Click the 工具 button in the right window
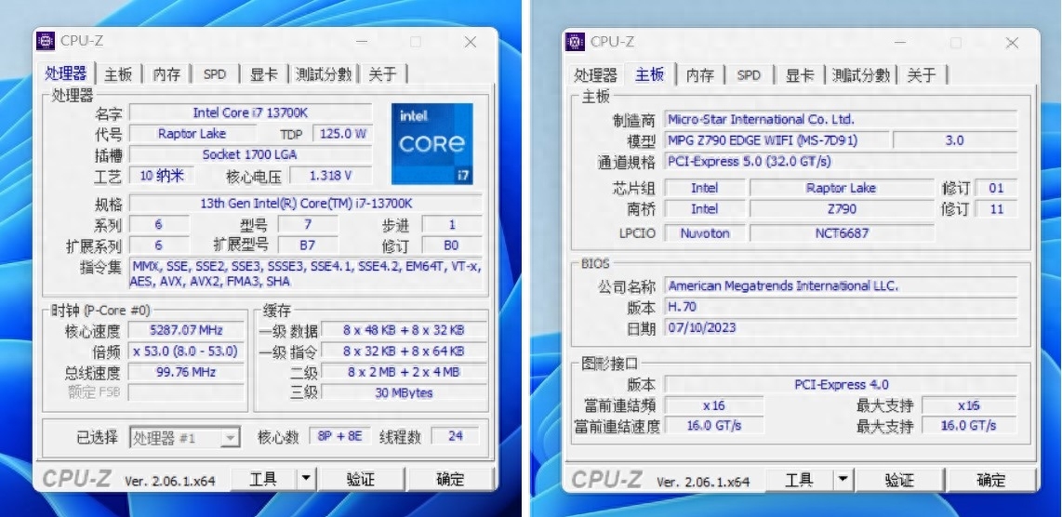Image resolution: width=1062 pixels, height=517 pixels. click(x=799, y=480)
